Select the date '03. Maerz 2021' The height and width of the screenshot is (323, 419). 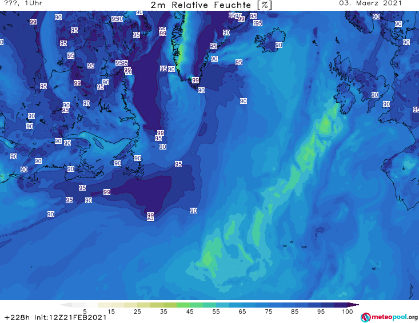(370, 3)
